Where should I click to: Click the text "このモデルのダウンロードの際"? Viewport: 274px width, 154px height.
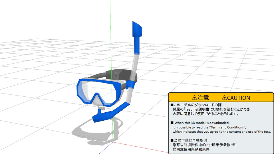198,105
